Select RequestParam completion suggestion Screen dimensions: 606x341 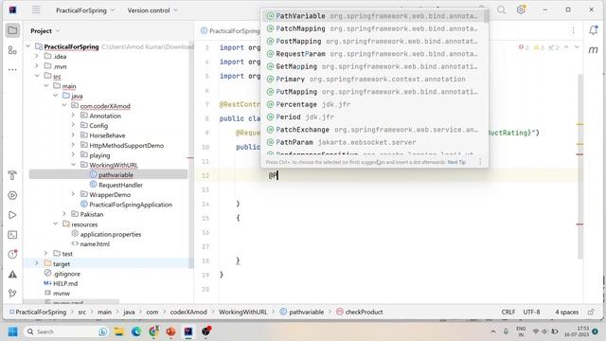coord(372,54)
